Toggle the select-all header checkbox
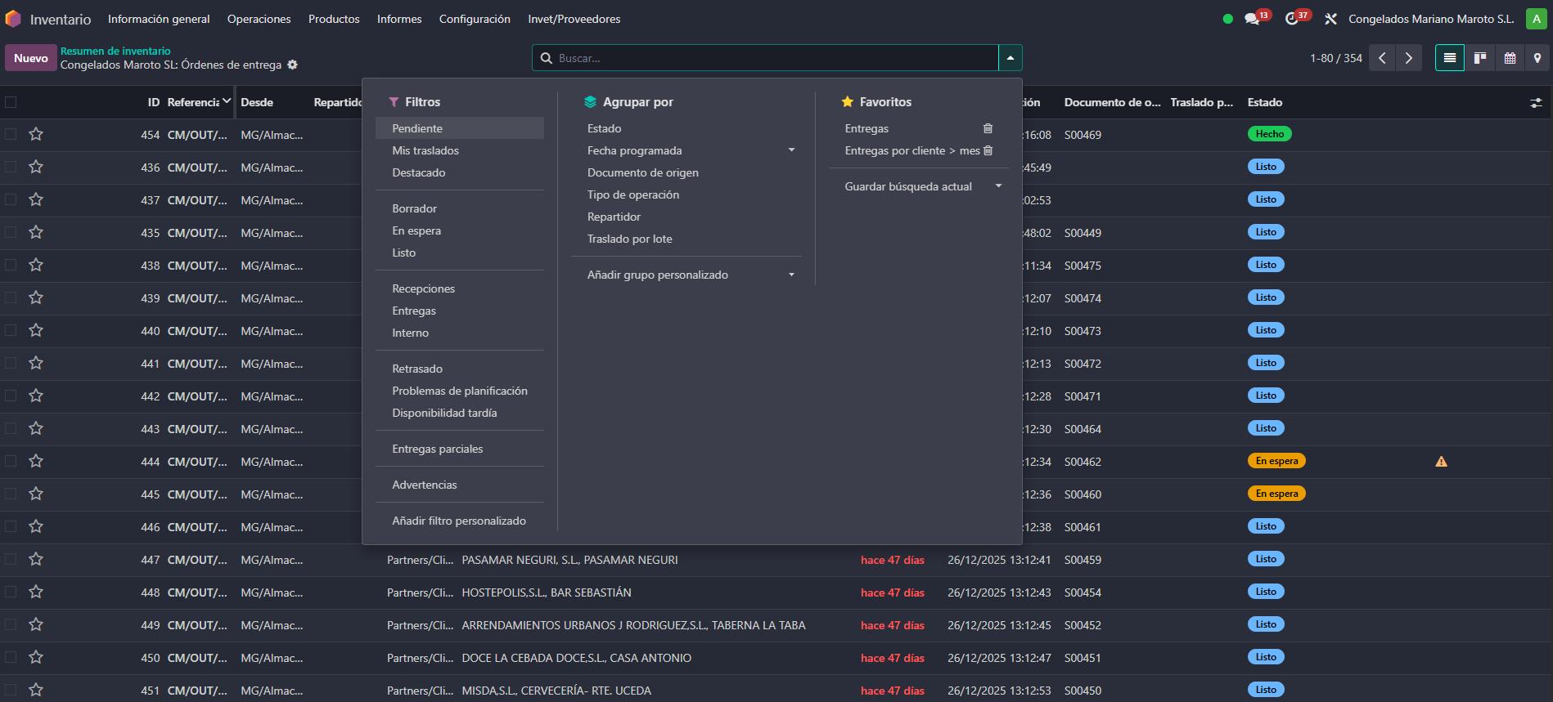This screenshot has width=1553, height=702. click(11, 102)
